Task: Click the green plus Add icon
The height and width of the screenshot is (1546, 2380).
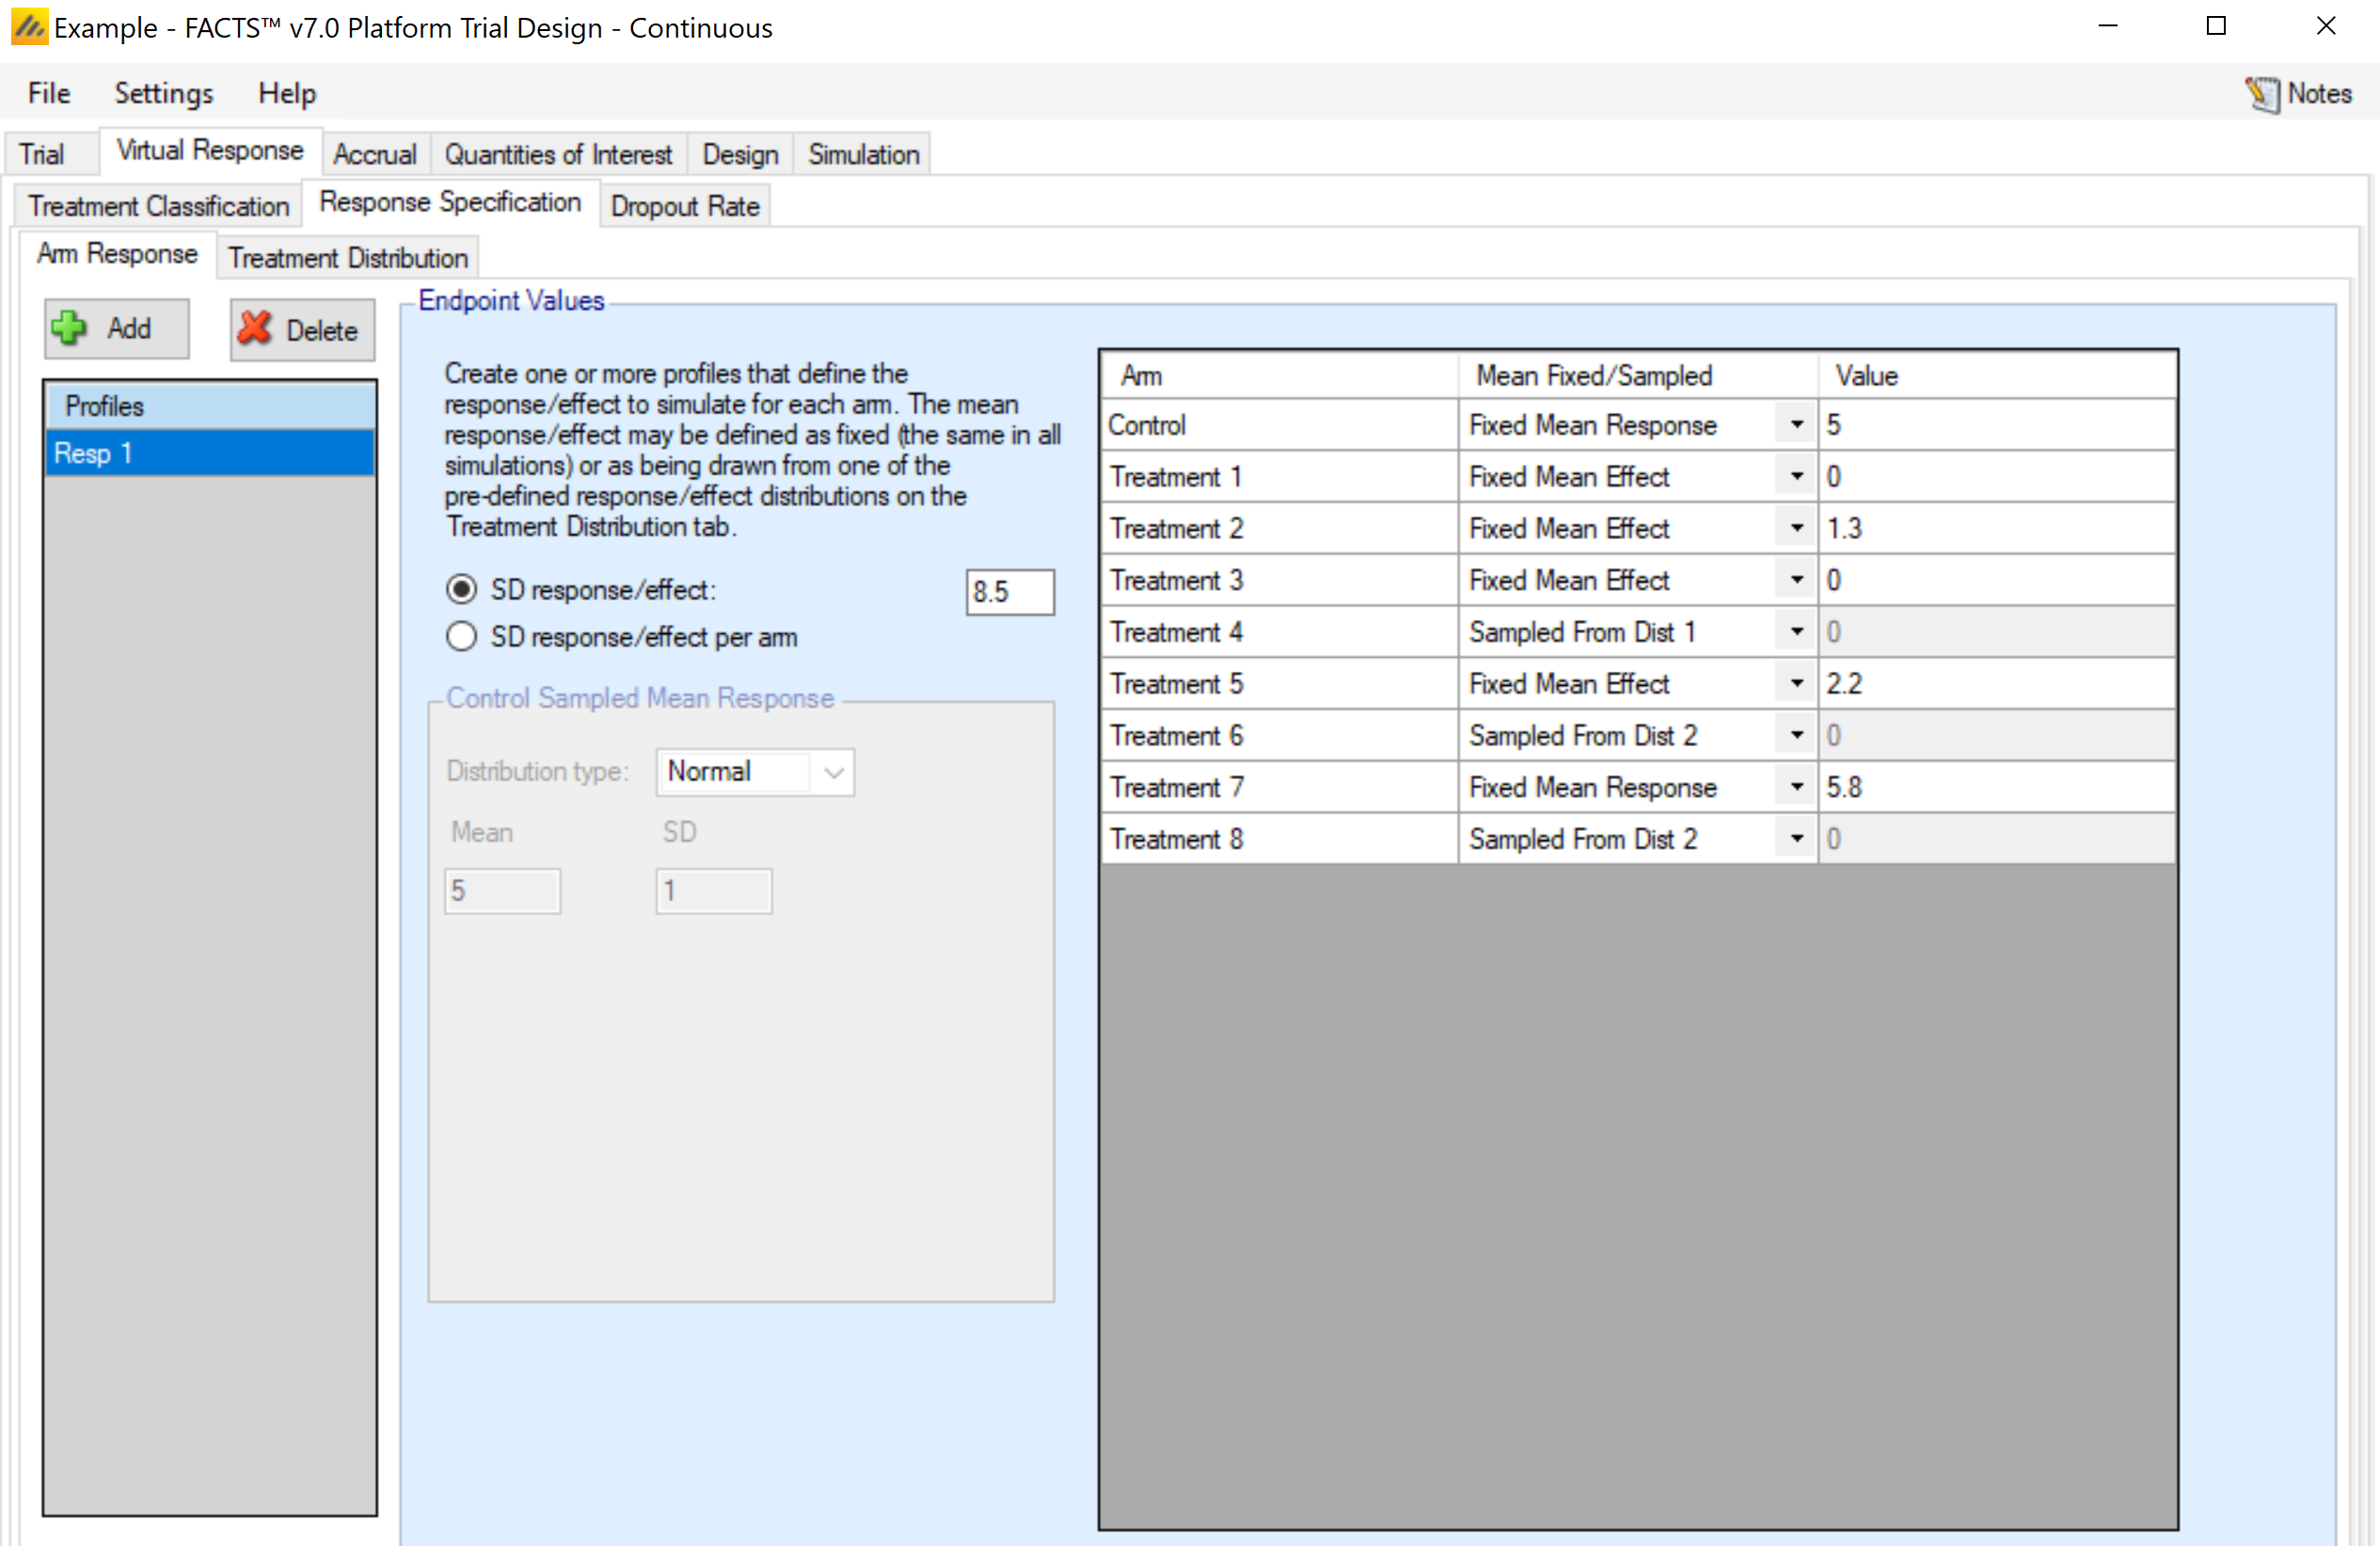Action: 69,328
